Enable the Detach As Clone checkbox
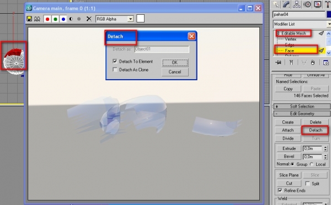 click(x=115, y=69)
